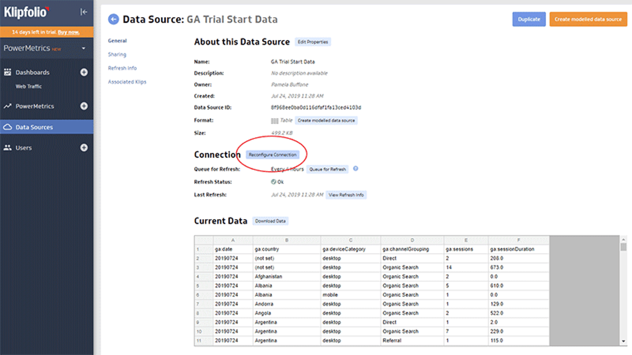Expand the PowerMetrics dropdown chevron
This screenshot has width=632, height=355.
tap(83, 48)
